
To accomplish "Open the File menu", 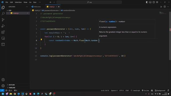I will 7,2.
